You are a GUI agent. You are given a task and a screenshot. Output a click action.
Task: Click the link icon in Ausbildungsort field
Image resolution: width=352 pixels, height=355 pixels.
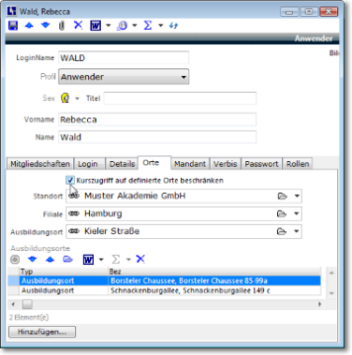click(x=74, y=231)
